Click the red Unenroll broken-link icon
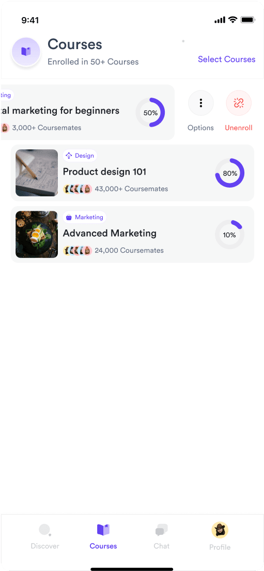This screenshot has height=571, width=264. point(239,103)
